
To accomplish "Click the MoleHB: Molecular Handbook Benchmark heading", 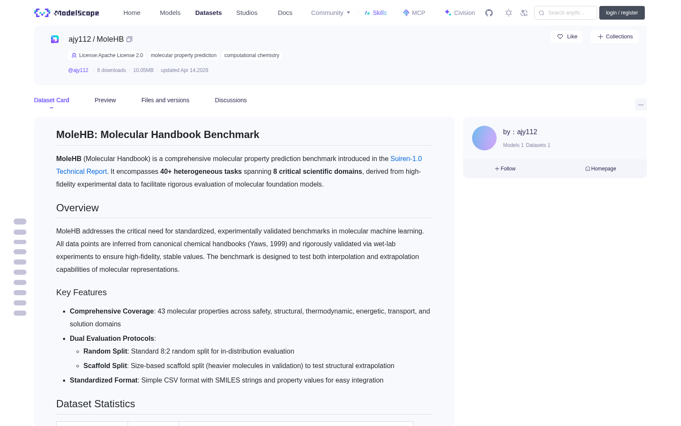I will 157,135.
